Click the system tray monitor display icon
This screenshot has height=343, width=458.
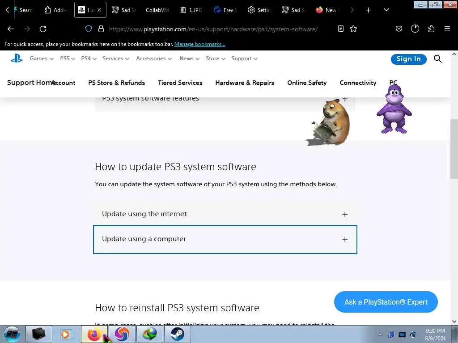pyautogui.click(x=402, y=335)
